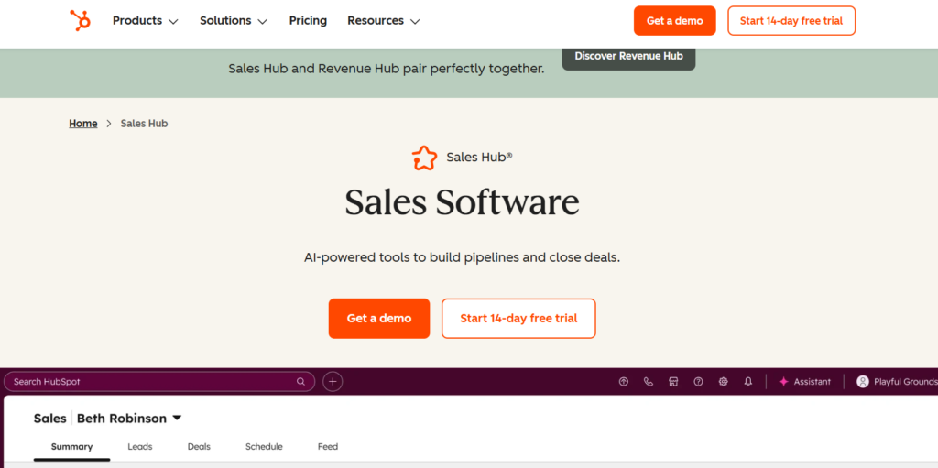This screenshot has height=468, width=938.
Task: Click hero Start 14-day free trial button
Action: pyautogui.click(x=518, y=319)
